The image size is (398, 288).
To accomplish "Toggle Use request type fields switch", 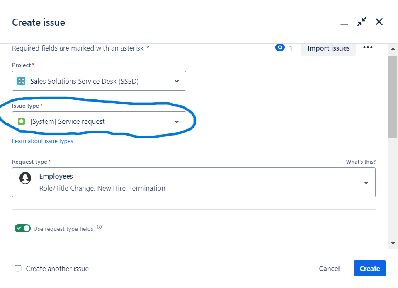I will (22, 228).
